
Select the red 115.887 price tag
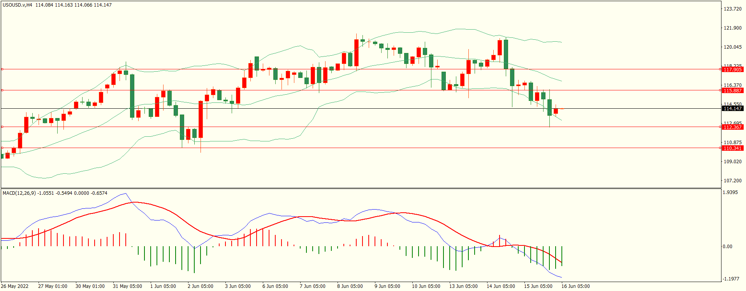click(x=732, y=90)
